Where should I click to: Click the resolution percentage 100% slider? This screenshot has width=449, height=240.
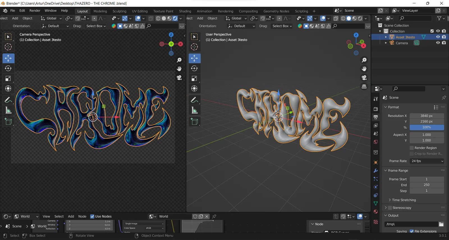click(x=427, y=127)
